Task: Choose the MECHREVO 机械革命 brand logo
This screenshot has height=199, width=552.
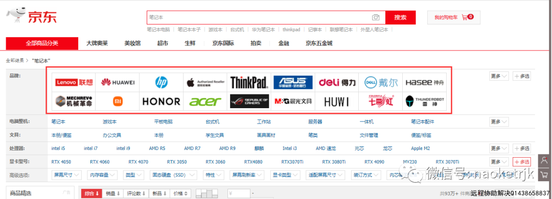Action: tap(74, 101)
